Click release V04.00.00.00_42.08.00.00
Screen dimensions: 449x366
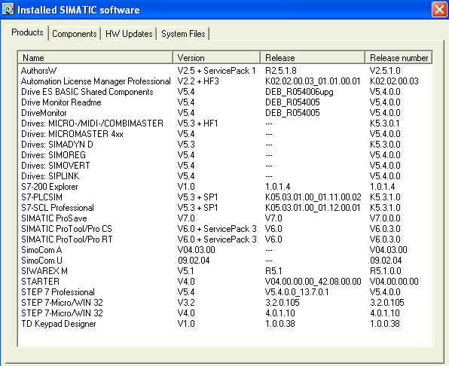click(x=313, y=282)
